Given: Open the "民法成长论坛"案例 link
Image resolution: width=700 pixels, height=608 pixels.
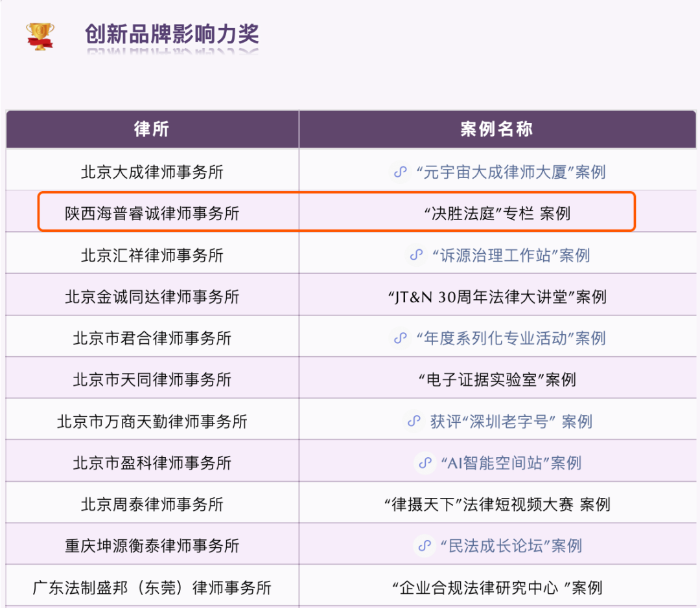Looking at the screenshot, I should 510,546.
